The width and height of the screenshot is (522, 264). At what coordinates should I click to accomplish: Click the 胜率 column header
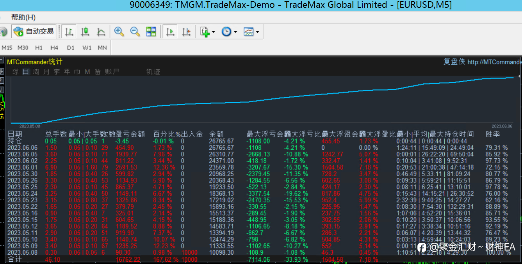[x=493, y=135]
